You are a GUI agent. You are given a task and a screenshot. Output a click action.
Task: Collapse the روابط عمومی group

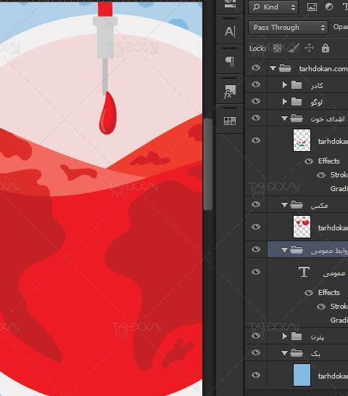tap(284, 250)
